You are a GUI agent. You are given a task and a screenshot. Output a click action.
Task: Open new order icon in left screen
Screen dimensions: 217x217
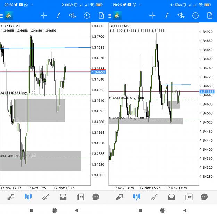[x=101, y=16]
